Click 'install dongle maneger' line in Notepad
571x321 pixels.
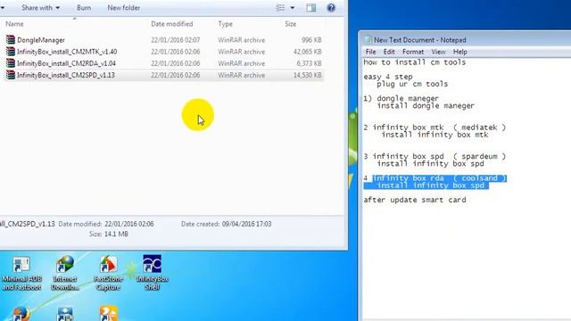point(426,106)
